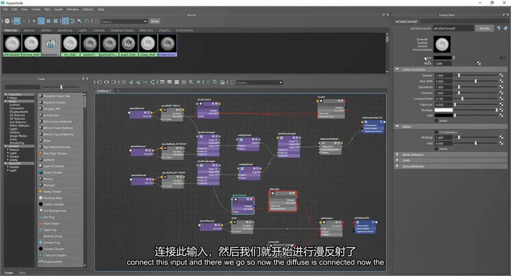Click the map icon beside Mask field
Image resolution: width=511 pixels, height=276 pixels.
pos(479,63)
